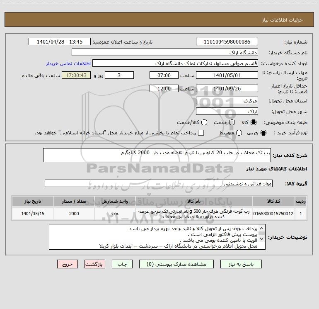Click the buyer notes scrollbar down arrow

pyautogui.click(x=262, y=239)
